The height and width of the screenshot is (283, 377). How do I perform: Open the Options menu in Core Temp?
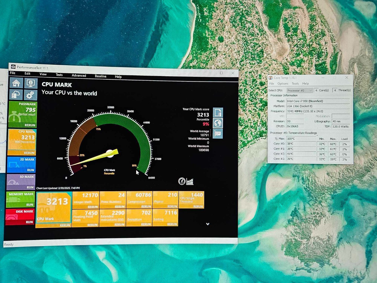coord(283,84)
